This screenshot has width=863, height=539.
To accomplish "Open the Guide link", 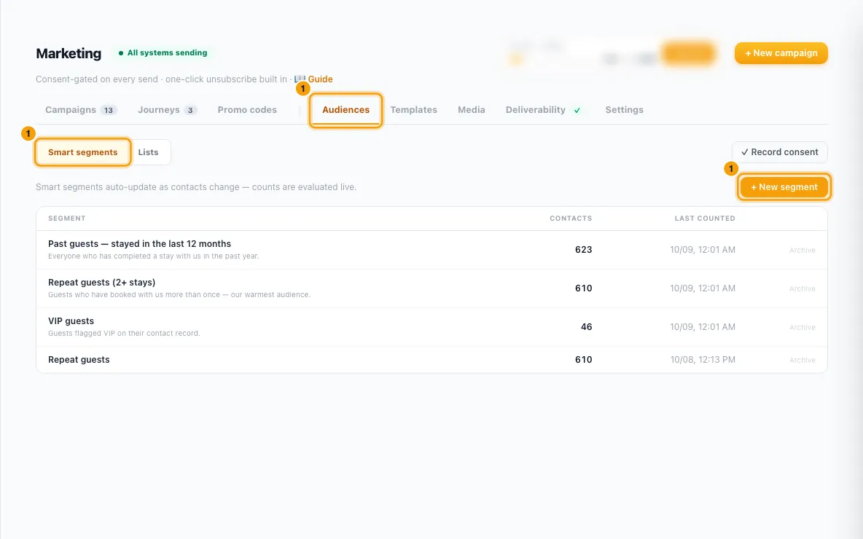I will [x=320, y=79].
